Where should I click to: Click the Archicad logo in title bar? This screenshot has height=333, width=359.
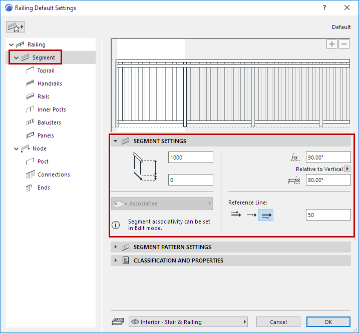tap(9, 8)
